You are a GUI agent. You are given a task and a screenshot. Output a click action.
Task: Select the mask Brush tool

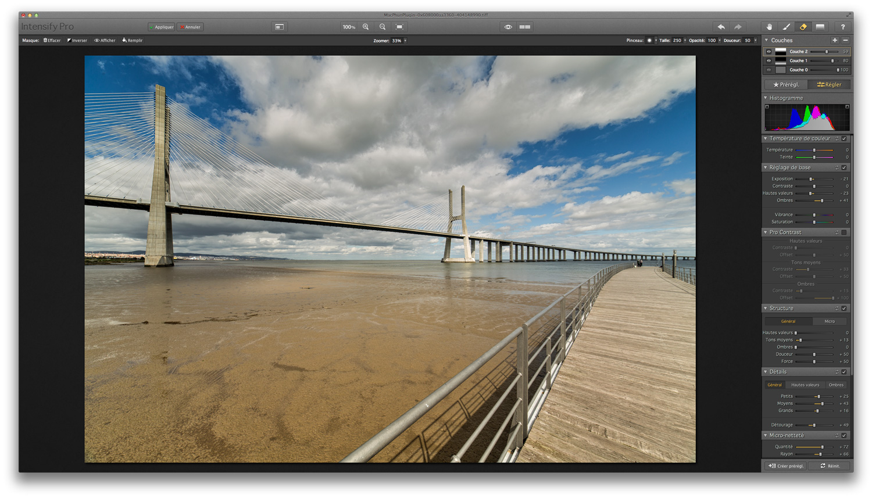[x=786, y=27]
